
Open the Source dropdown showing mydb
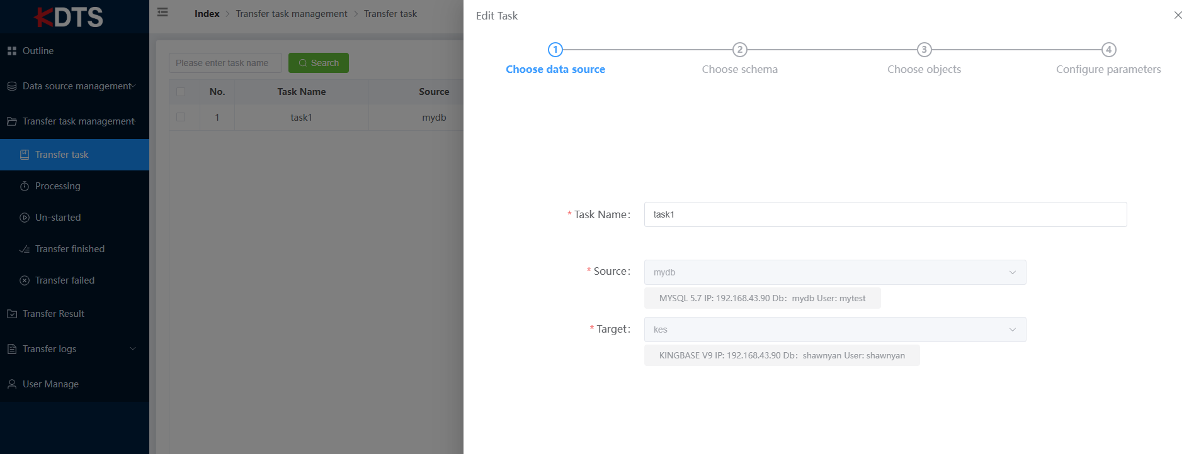(x=834, y=272)
